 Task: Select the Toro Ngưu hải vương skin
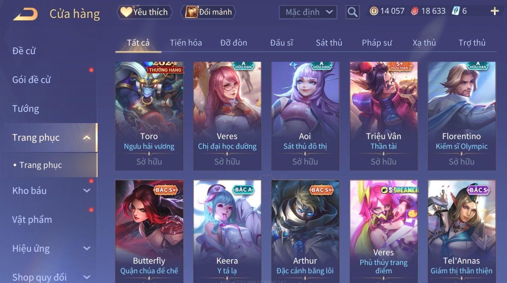pos(149,116)
